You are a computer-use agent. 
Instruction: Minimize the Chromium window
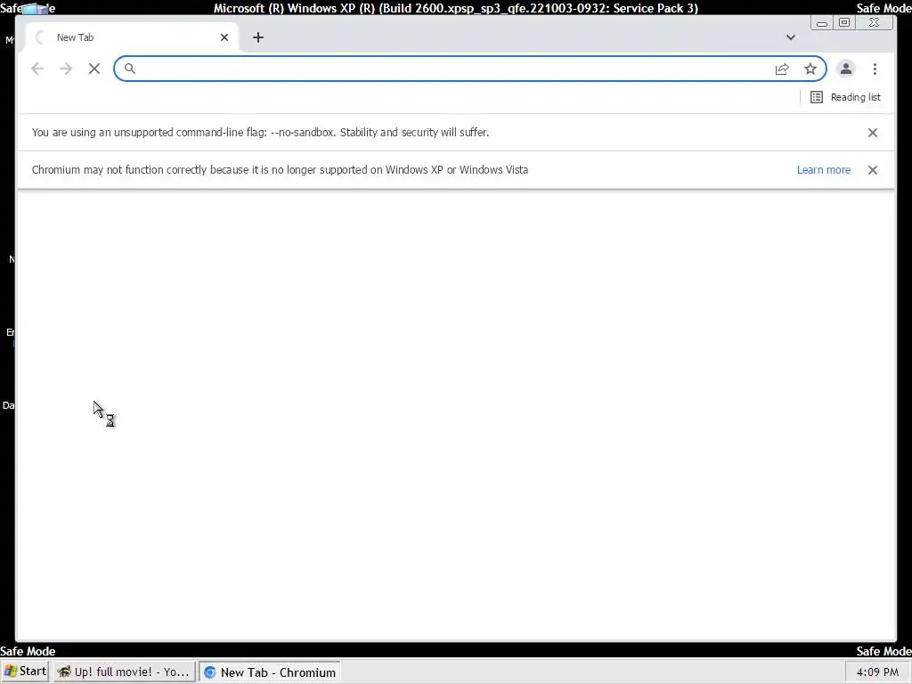822,22
